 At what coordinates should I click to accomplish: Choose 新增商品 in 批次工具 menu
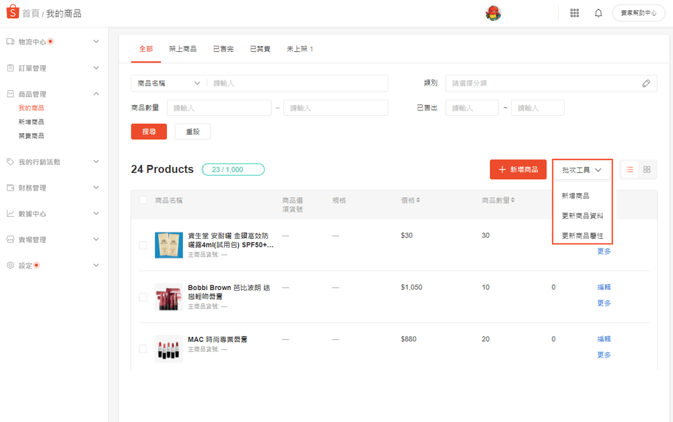575,196
